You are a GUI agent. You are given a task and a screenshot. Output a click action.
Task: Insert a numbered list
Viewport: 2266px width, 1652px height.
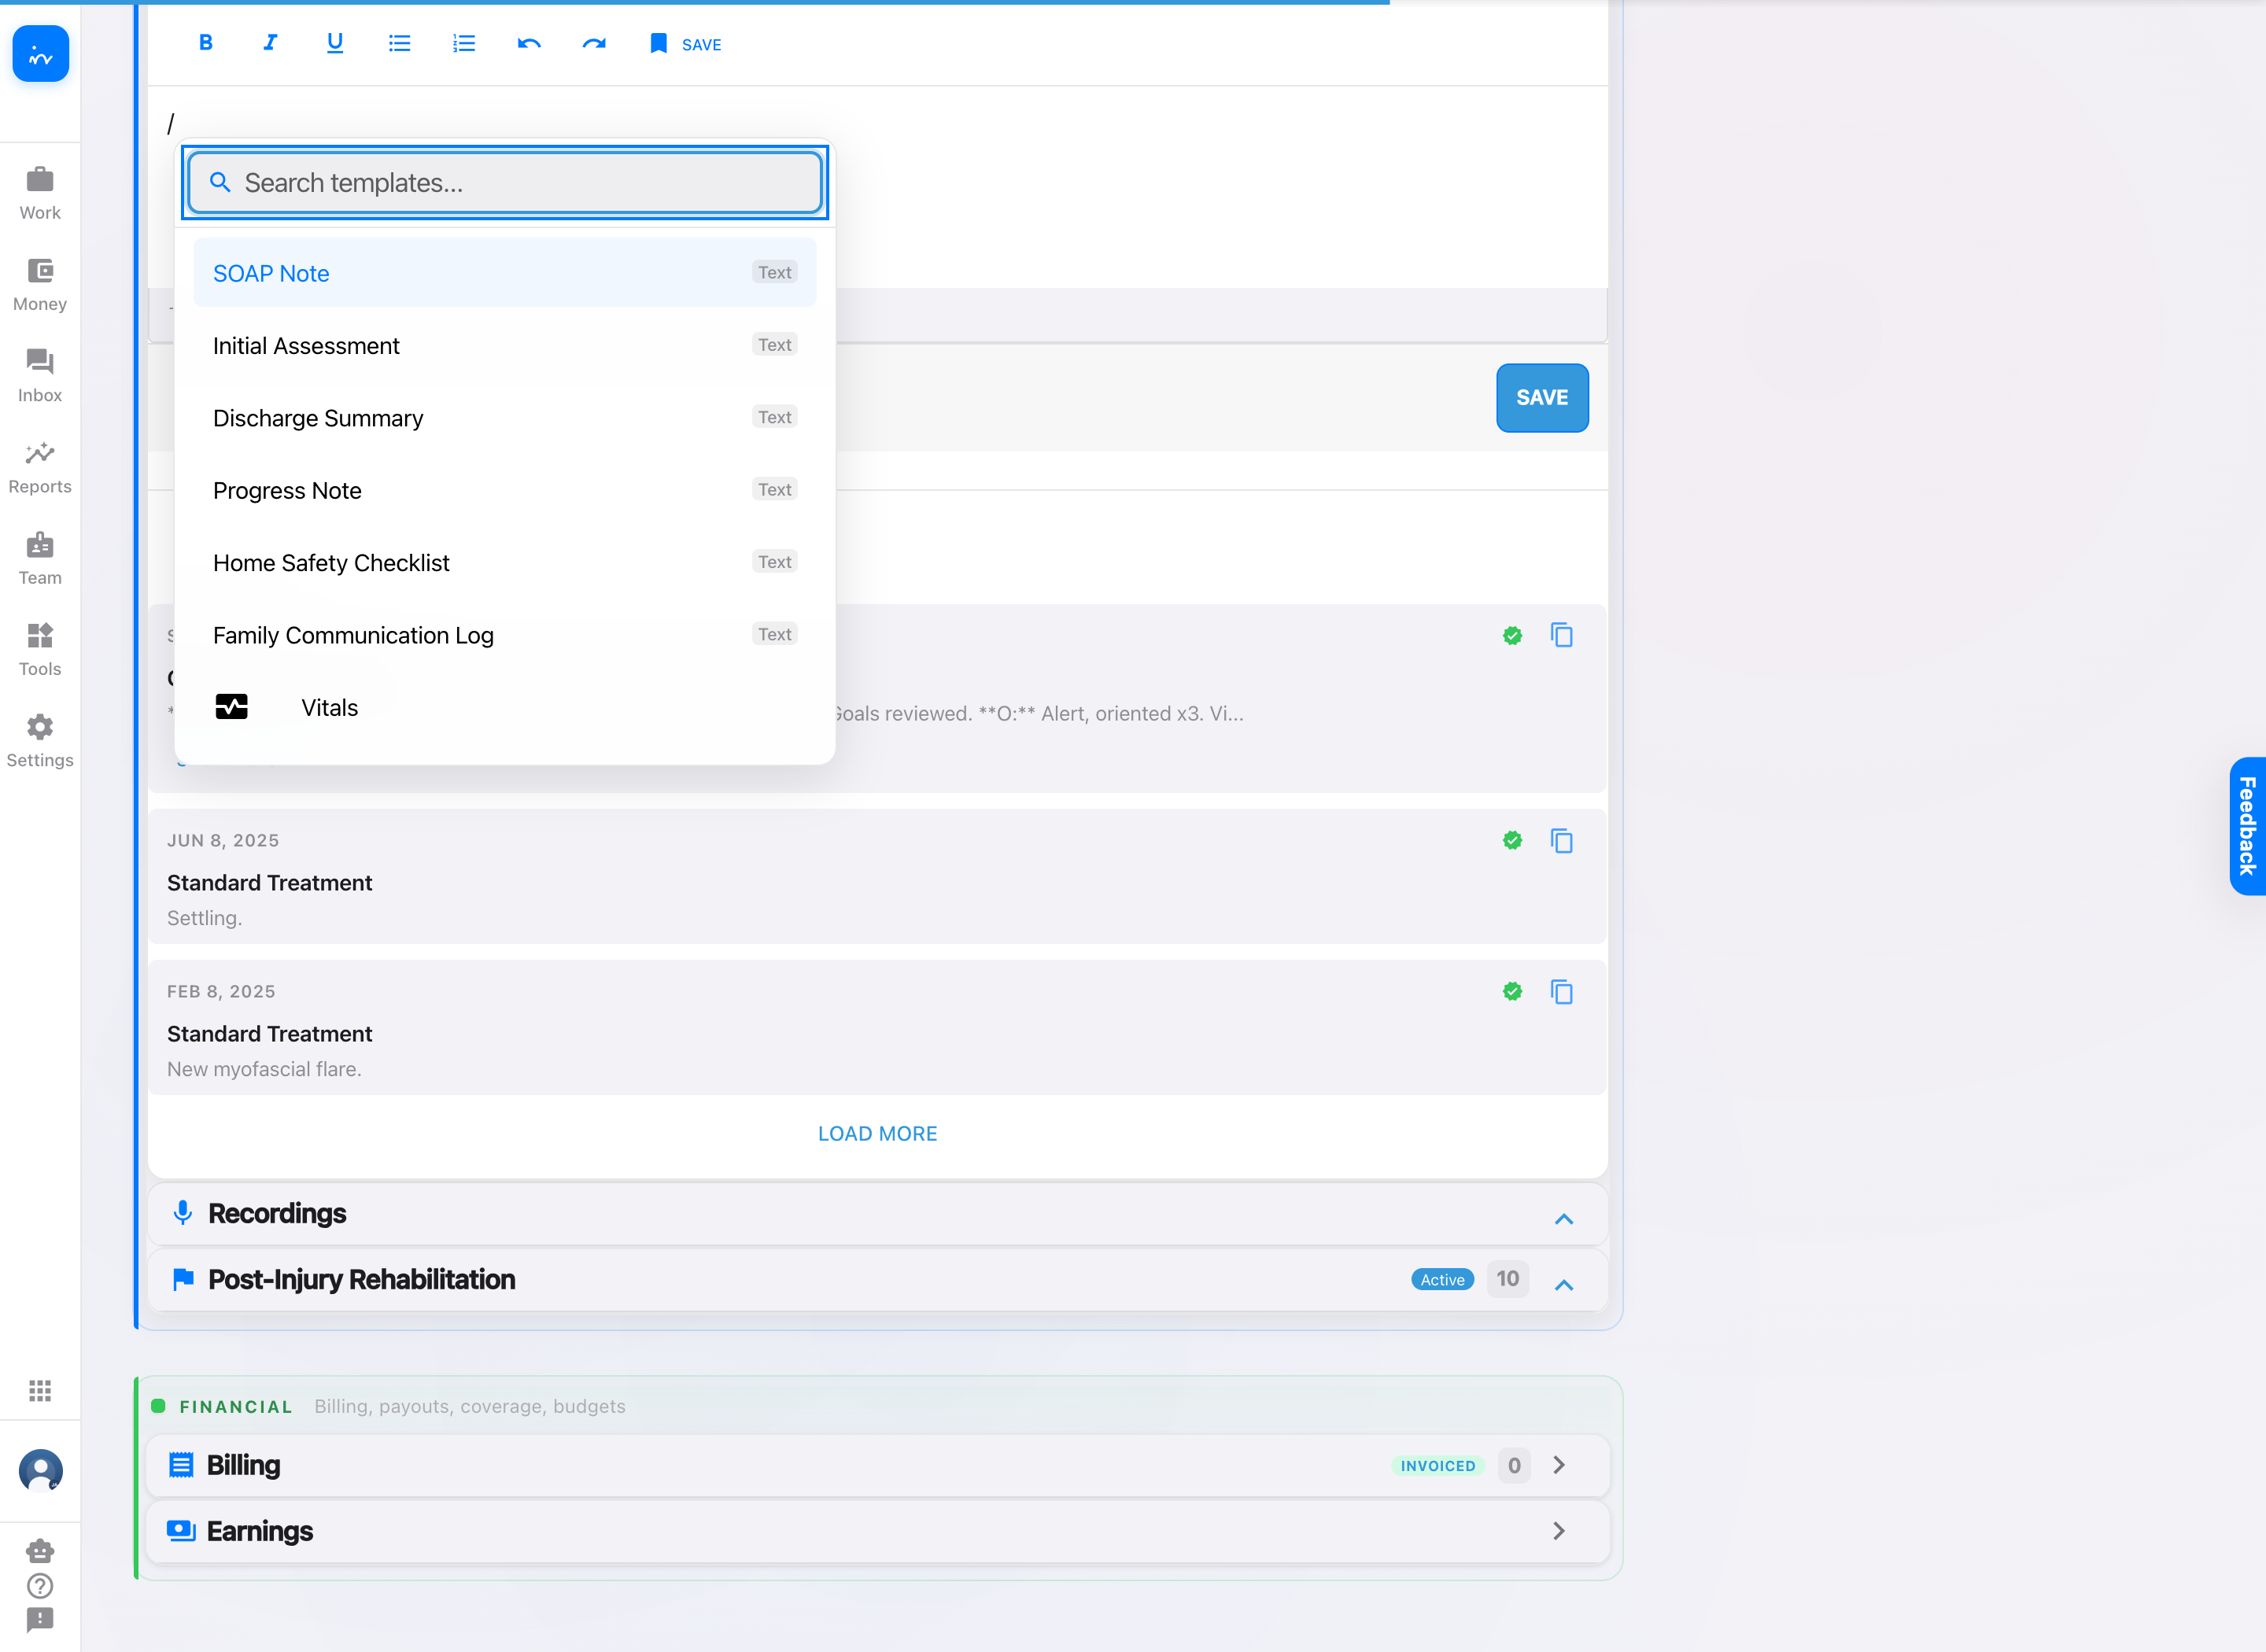coord(464,43)
